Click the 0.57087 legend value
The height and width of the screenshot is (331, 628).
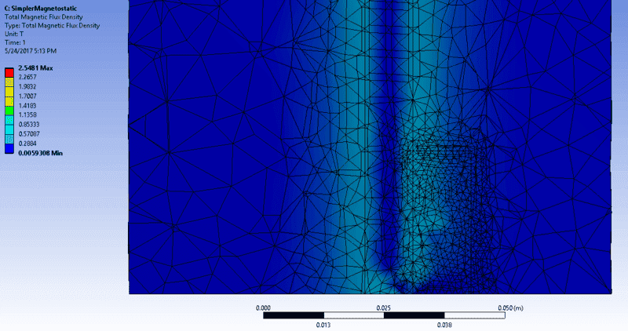coord(30,134)
